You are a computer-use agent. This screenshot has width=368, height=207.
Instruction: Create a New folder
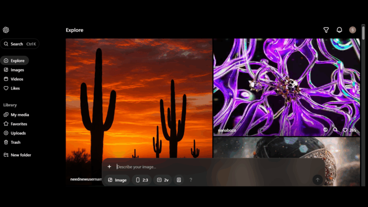17,155
